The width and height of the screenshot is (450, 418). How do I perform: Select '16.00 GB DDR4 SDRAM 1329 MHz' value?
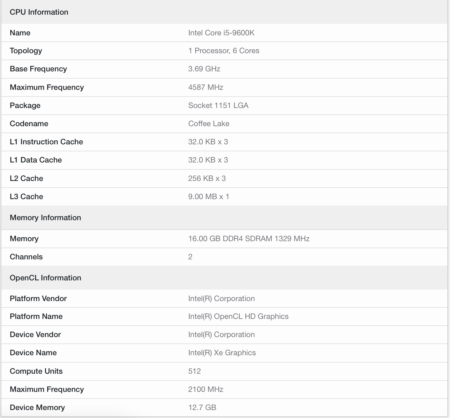click(249, 239)
